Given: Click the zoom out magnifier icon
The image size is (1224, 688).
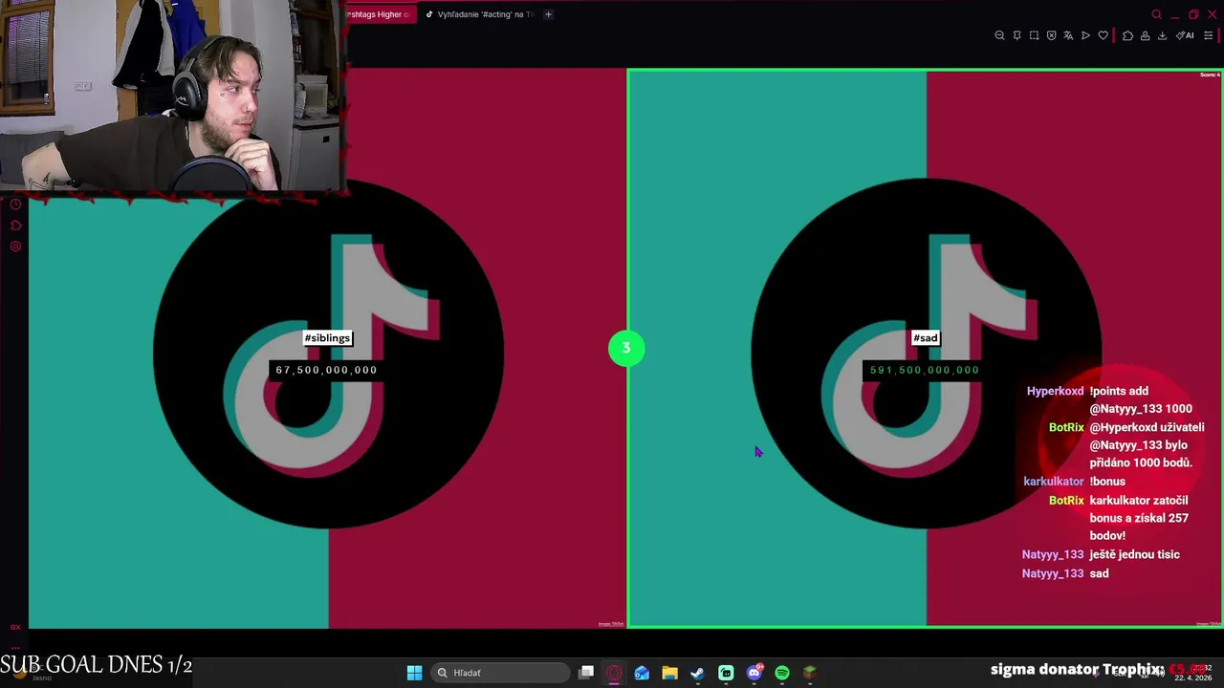Looking at the screenshot, I should click(x=999, y=35).
